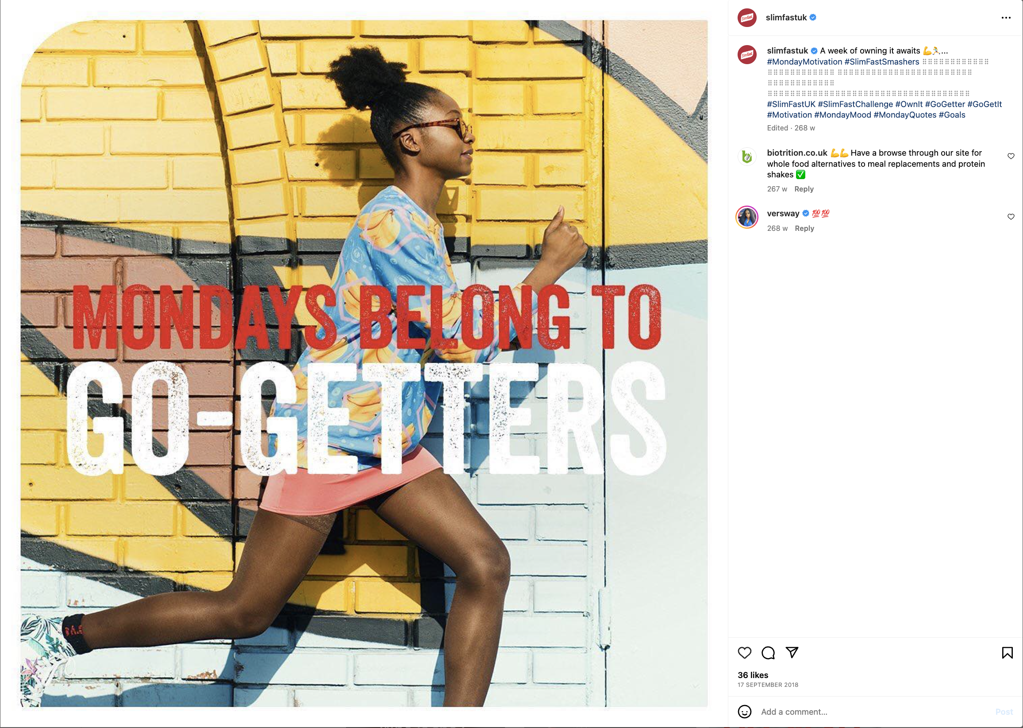This screenshot has height=728, width=1023.
Task: Reply to the versway comment
Action: (804, 228)
